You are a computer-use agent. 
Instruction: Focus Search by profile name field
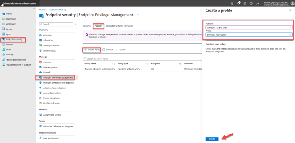pyautogui.click(x=142, y=59)
